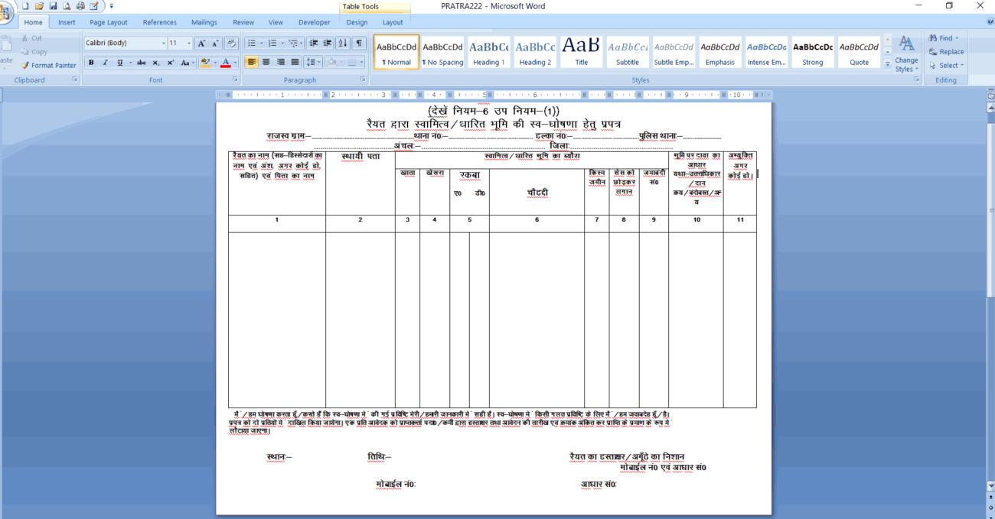Click the Multilevel List icon
Screen dimensions: 995x519
(295, 44)
